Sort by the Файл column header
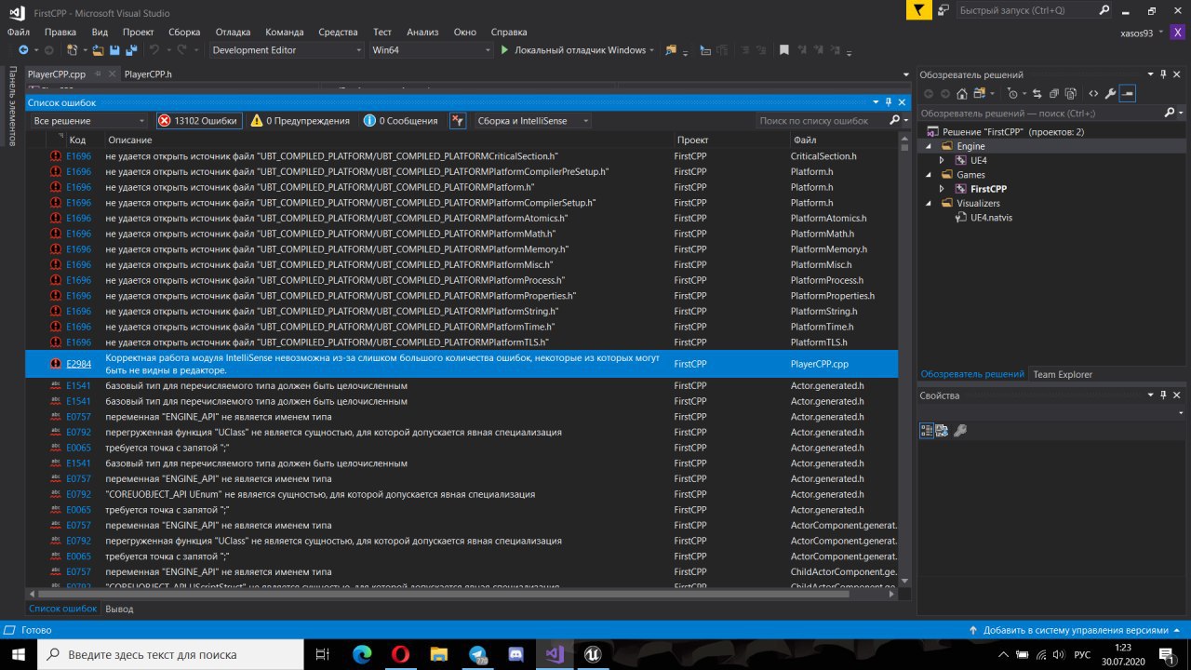 click(803, 140)
